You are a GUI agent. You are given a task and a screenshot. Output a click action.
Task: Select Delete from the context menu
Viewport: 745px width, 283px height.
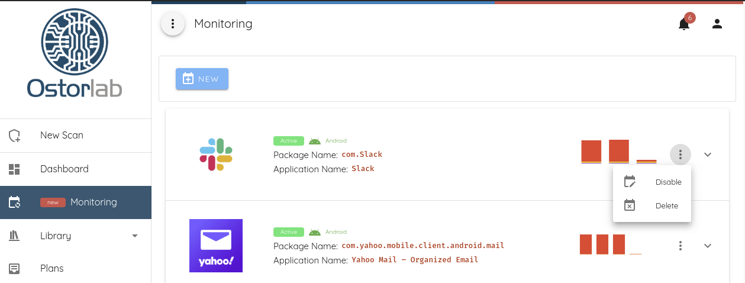652,205
